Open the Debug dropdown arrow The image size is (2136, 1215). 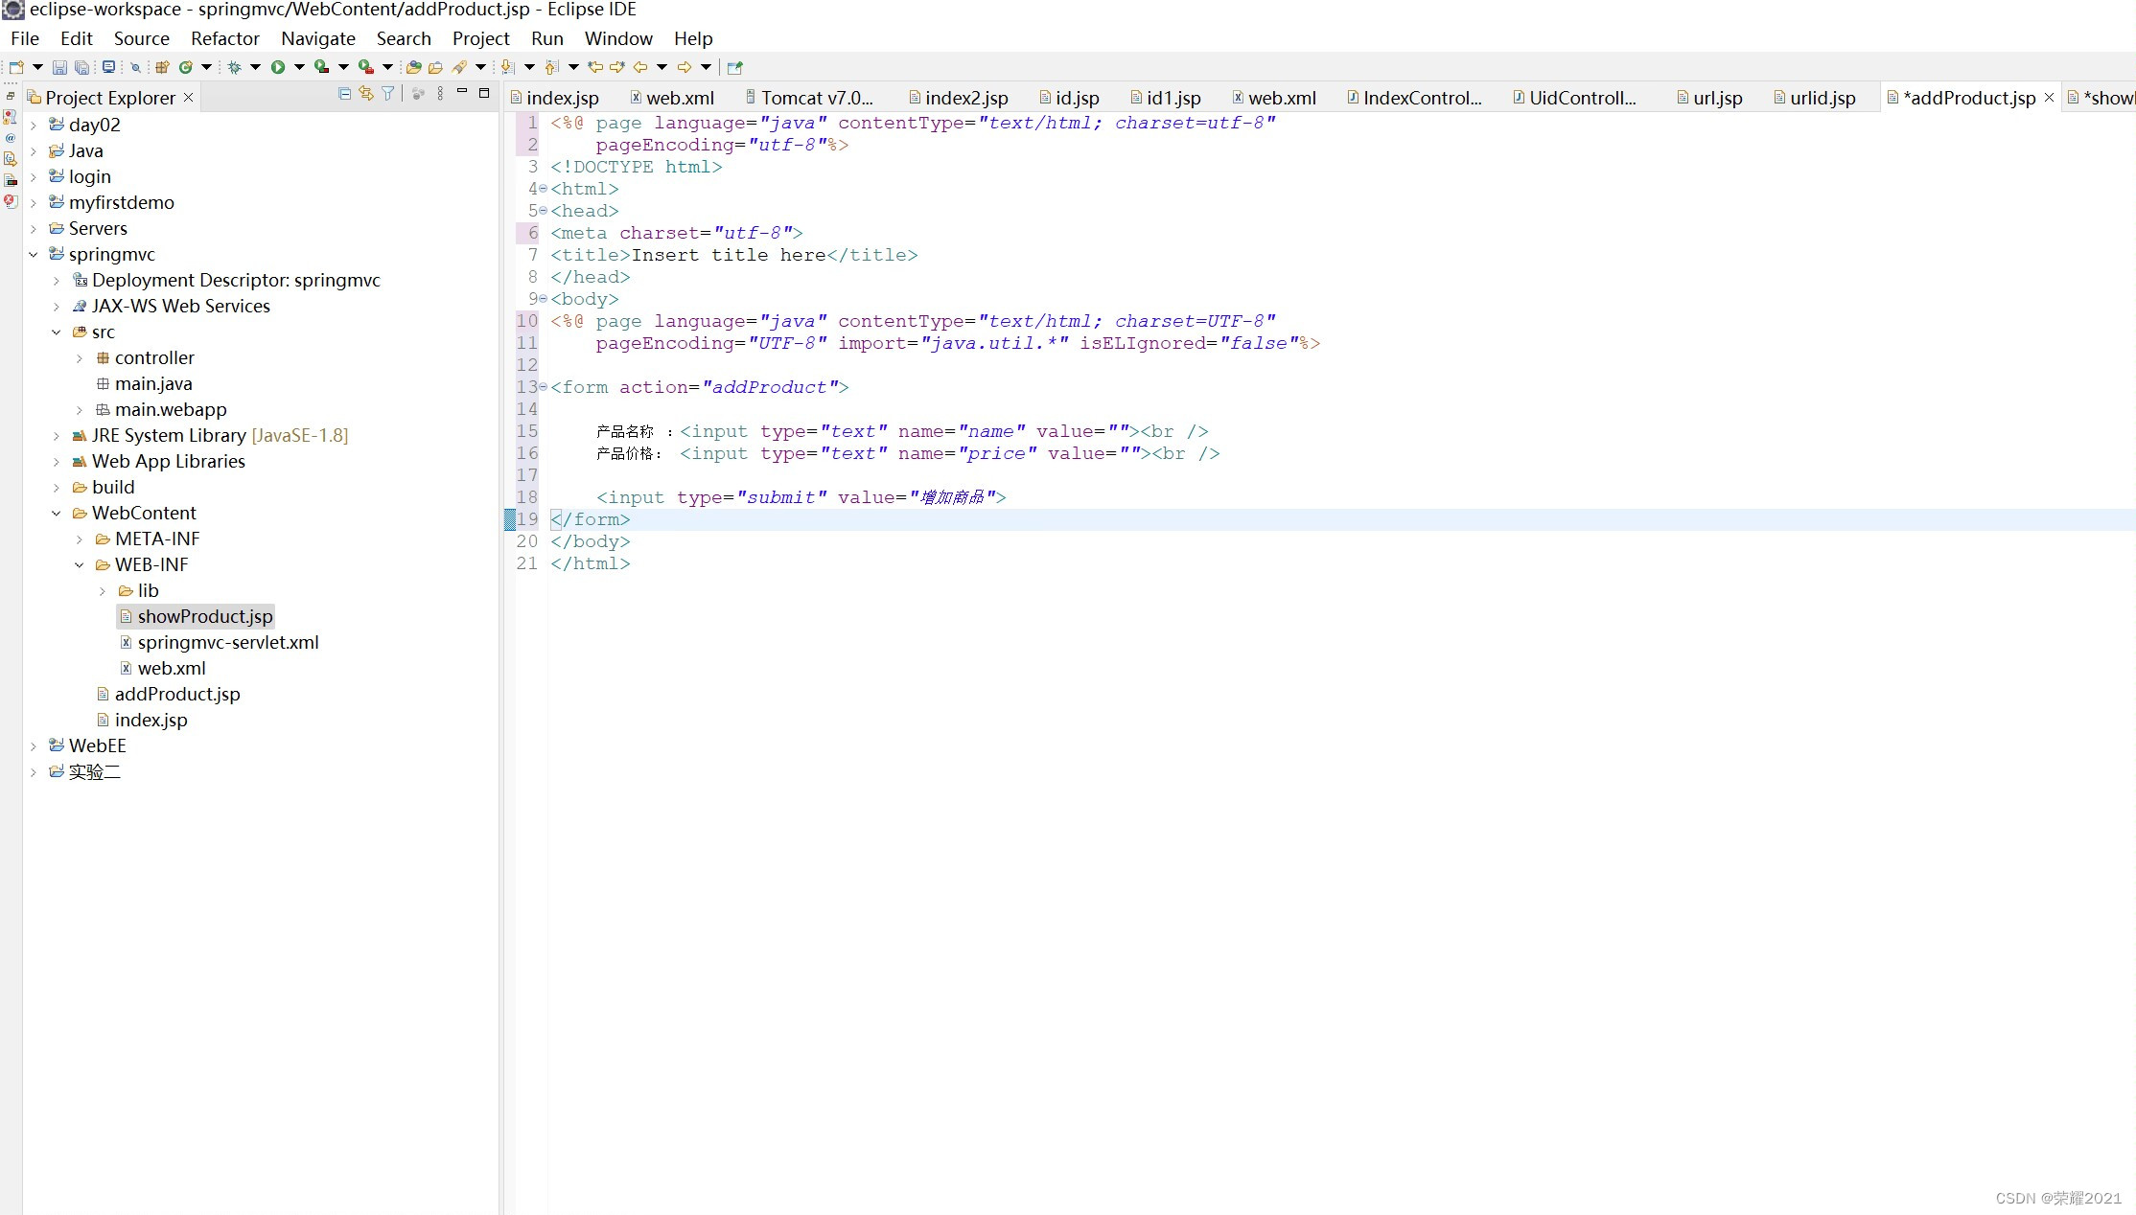point(255,67)
